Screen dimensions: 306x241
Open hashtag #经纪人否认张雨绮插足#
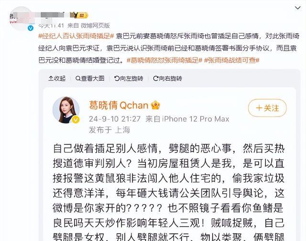coord(76,36)
